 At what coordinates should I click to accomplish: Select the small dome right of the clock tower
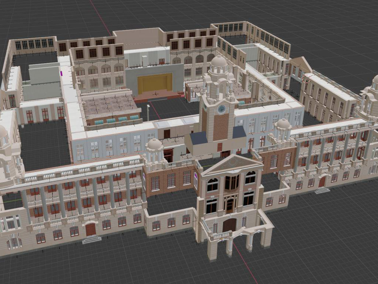point(283,124)
